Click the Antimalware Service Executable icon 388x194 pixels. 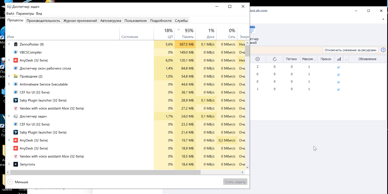tap(16, 84)
